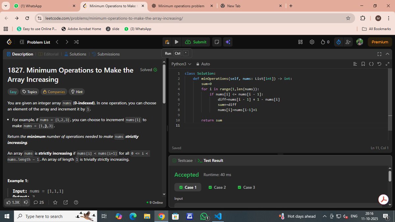Start the timer clock icon
The width and height of the screenshot is (395, 222).
tap(338, 42)
